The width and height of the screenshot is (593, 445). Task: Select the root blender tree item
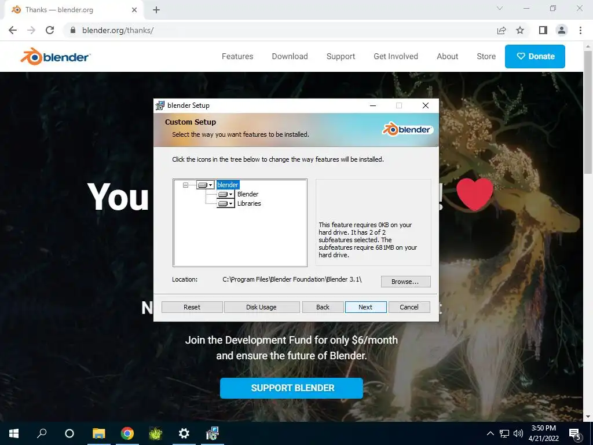pyautogui.click(x=228, y=185)
